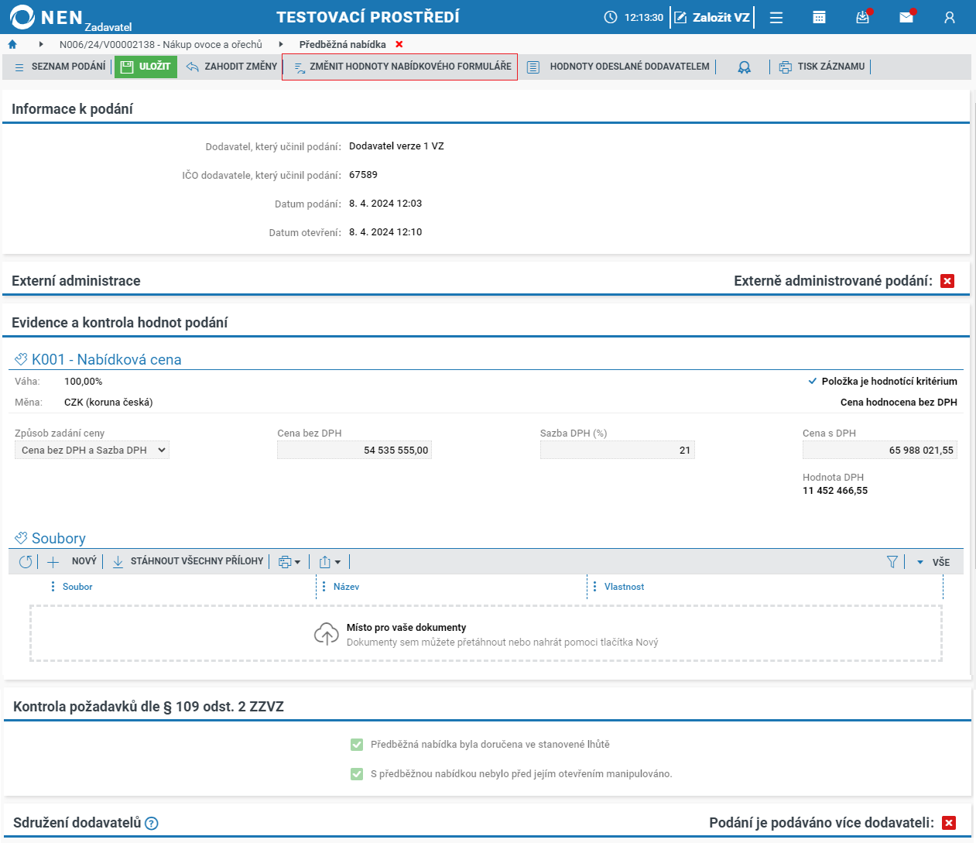Toggle 'nebylo před jejím otevřením manipulováno' checkbox
Image resolution: width=976 pixels, height=843 pixels.
357,774
